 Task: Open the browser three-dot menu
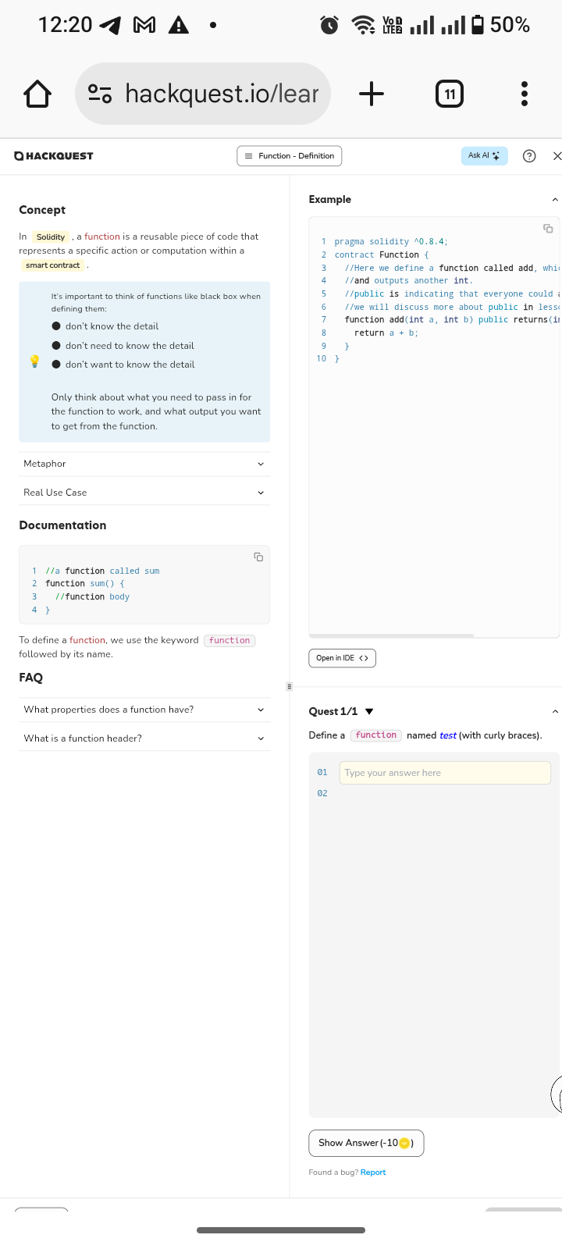525,94
